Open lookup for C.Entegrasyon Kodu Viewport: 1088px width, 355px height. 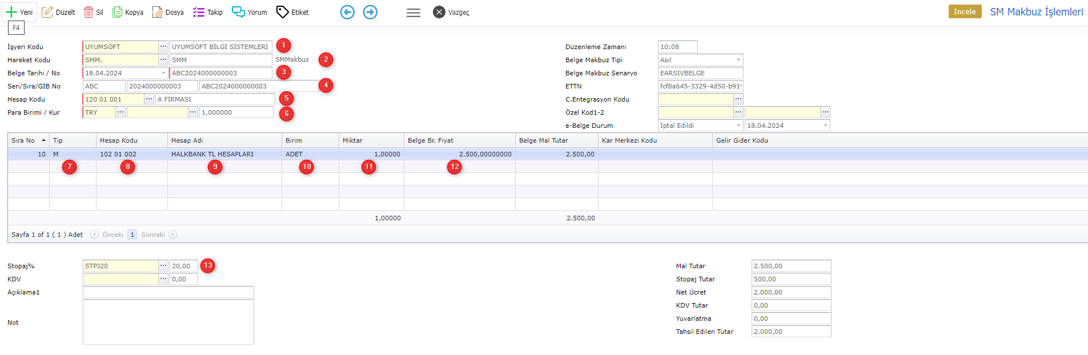pyautogui.click(x=738, y=99)
